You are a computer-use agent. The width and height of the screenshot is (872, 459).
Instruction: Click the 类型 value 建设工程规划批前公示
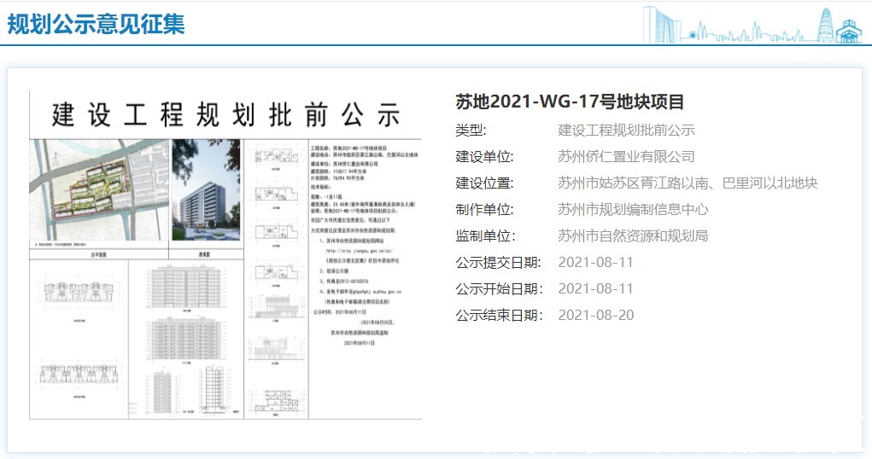626,130
